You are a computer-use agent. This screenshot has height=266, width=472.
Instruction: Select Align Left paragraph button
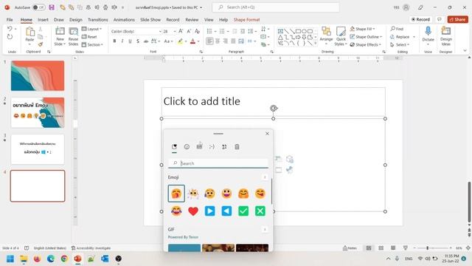pos(209,41)
